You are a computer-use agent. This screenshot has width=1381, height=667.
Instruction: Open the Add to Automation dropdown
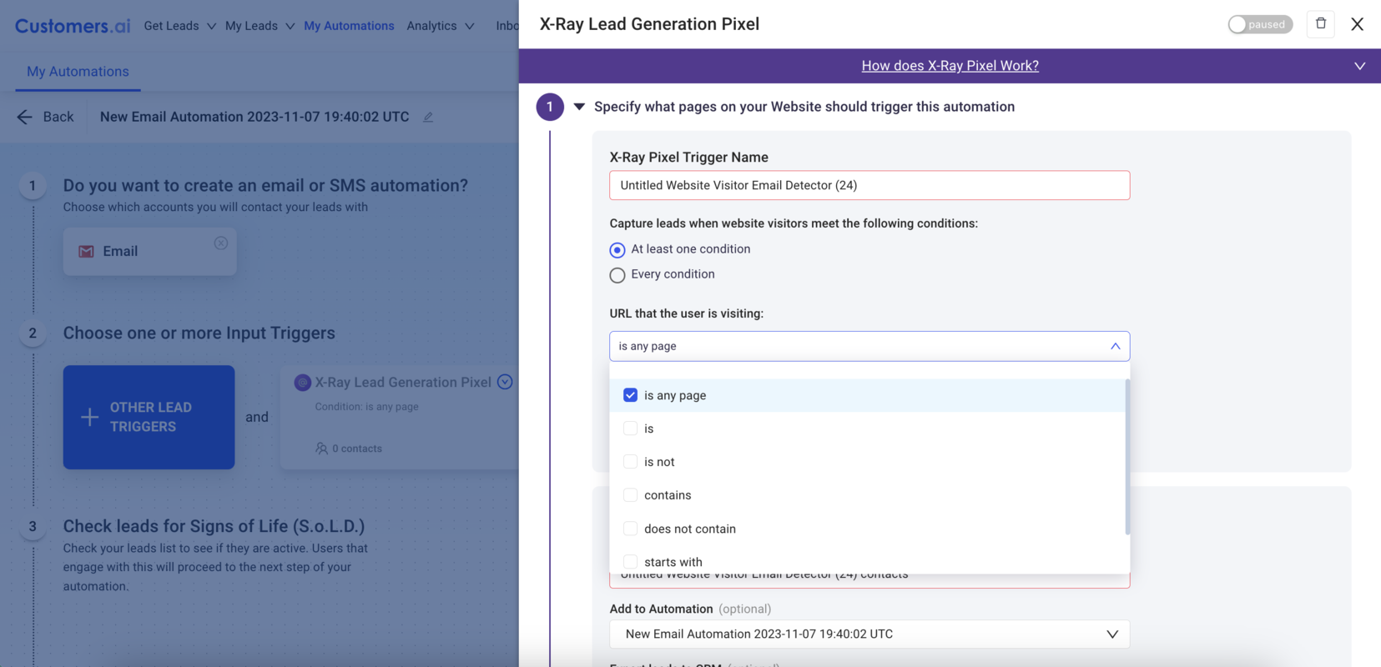coord(869,634)
